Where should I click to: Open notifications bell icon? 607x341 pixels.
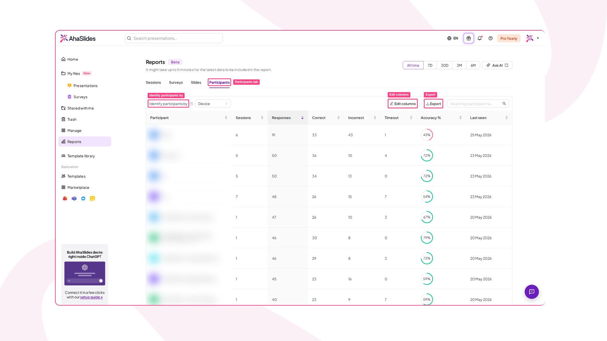coord(480,38)
